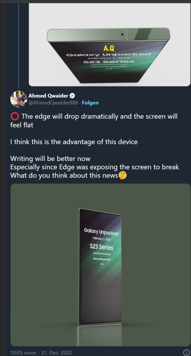Click the 'S23 Series' text on the standing phone
This screenshot has width=191, height=356.
pyautogui.click(x=101, y=246)
